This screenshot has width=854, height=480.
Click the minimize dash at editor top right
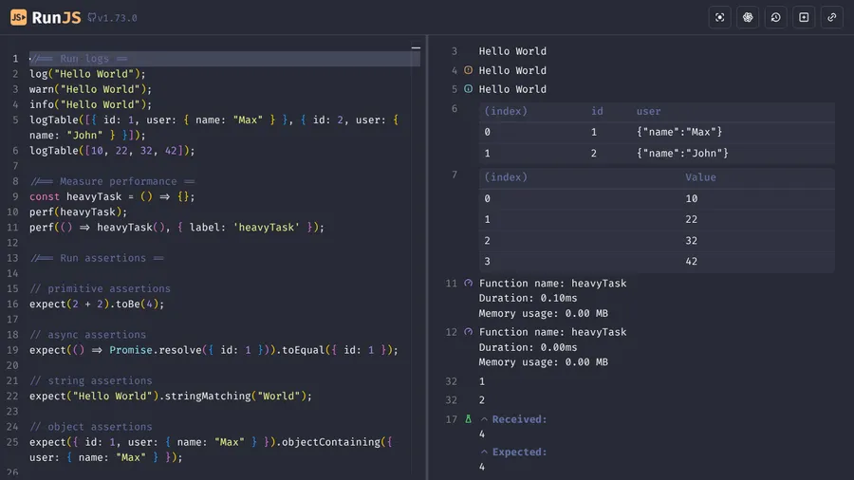click(416, 47)
